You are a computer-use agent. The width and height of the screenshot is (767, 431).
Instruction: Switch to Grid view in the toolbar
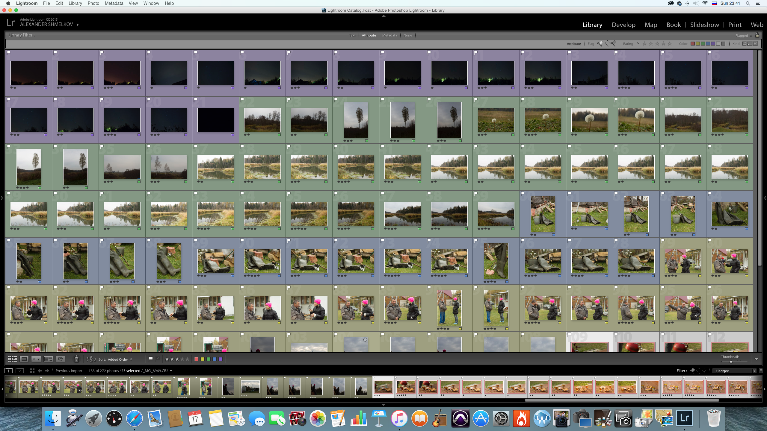pyautogui.click(x=12, y=359)
